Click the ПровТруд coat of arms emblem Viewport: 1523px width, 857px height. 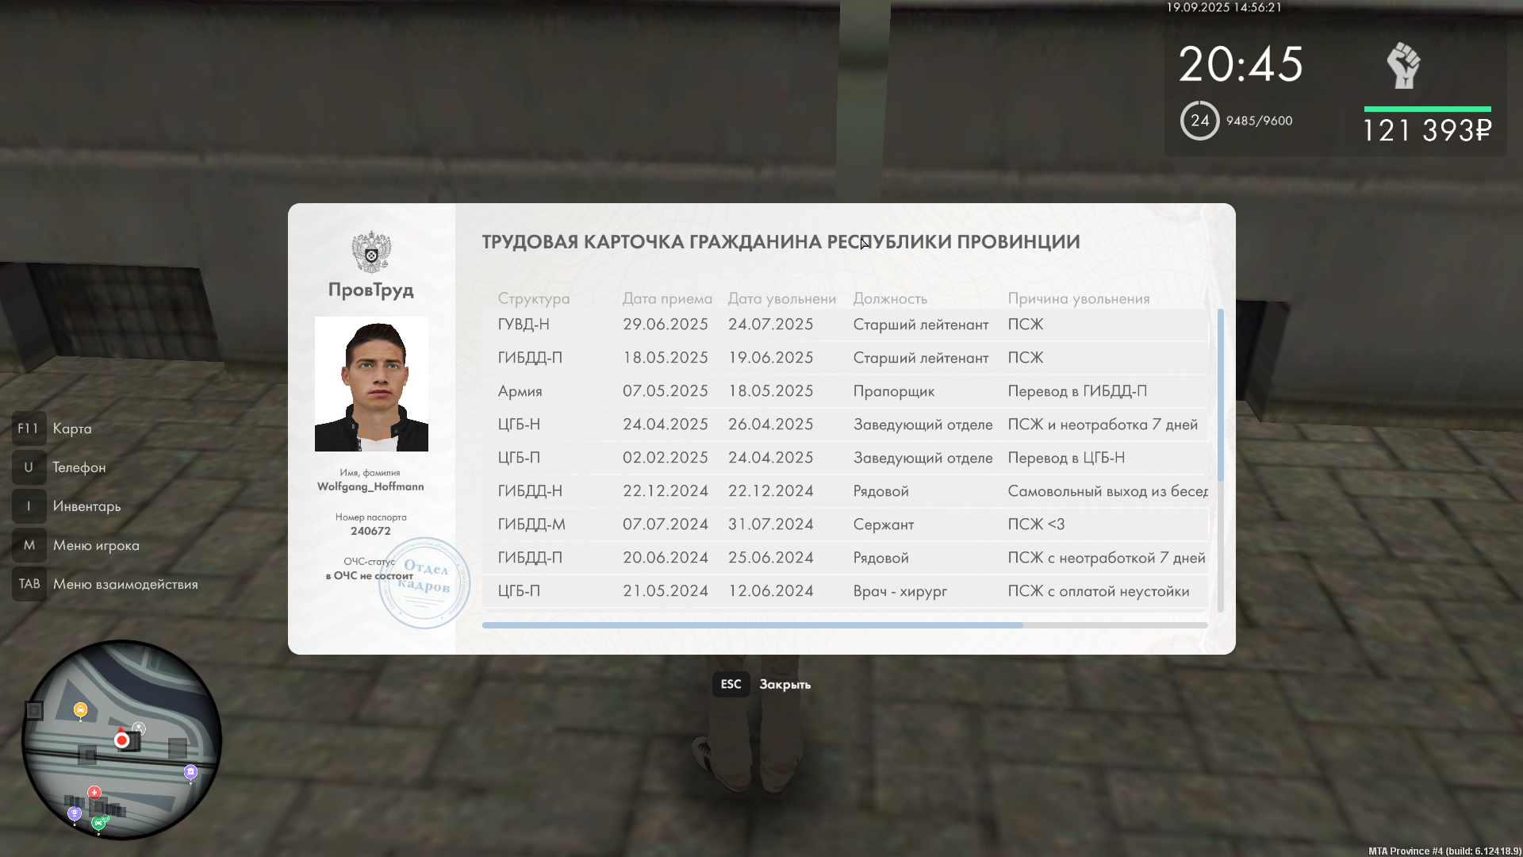pos(371,252)
